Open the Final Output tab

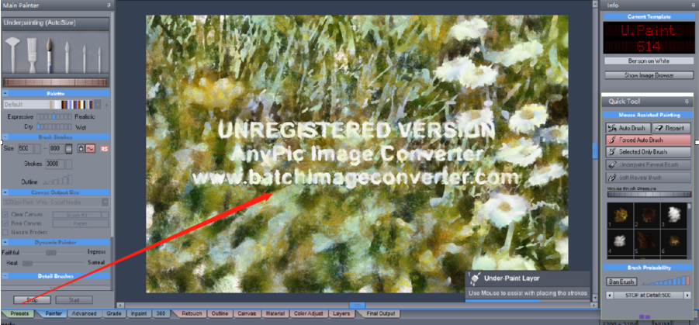click(x=380, y=313)
